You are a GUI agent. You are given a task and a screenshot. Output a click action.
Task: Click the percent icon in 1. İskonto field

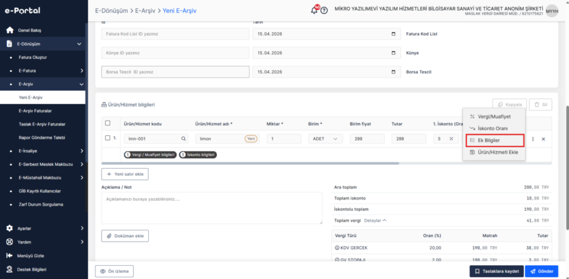pos(452,139)
